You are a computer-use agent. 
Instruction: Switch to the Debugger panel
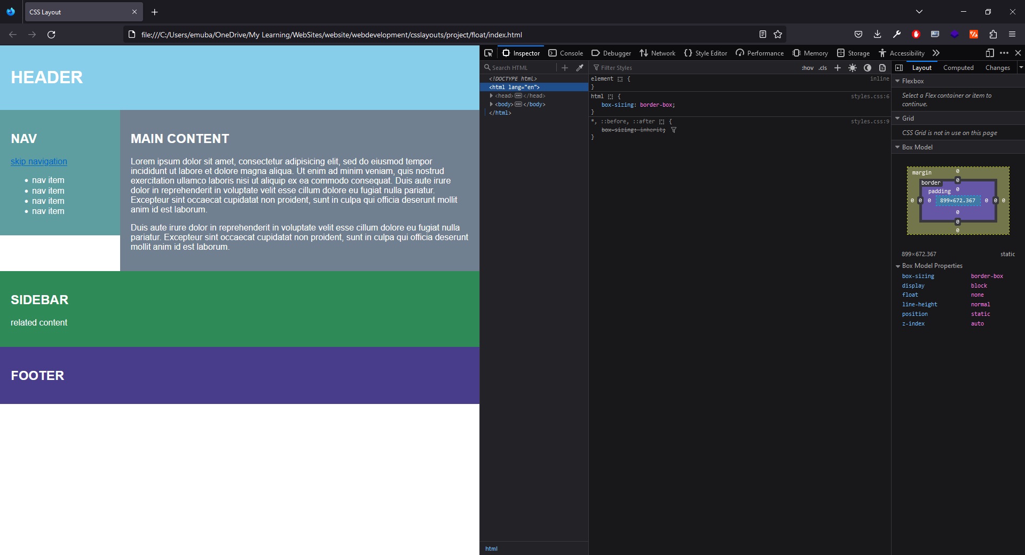611,53
